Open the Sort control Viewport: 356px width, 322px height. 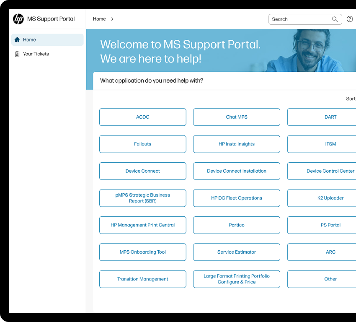pyautogui.click(x=351, y=99)
